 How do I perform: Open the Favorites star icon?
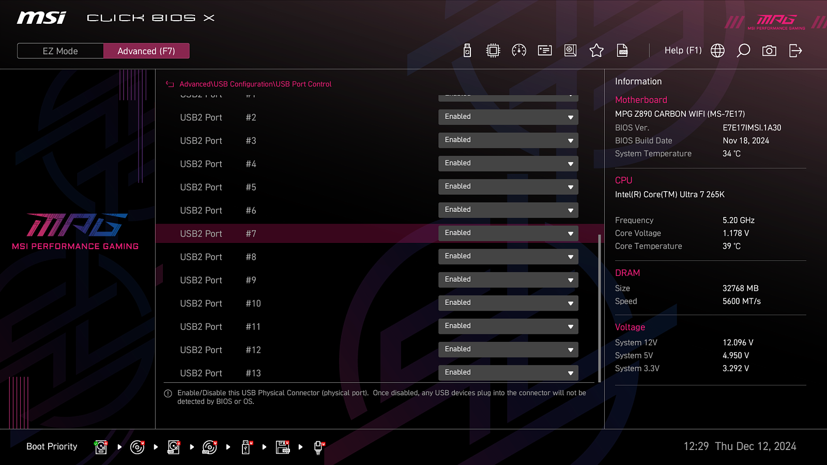pyautogui.click(x=596, y=51)
